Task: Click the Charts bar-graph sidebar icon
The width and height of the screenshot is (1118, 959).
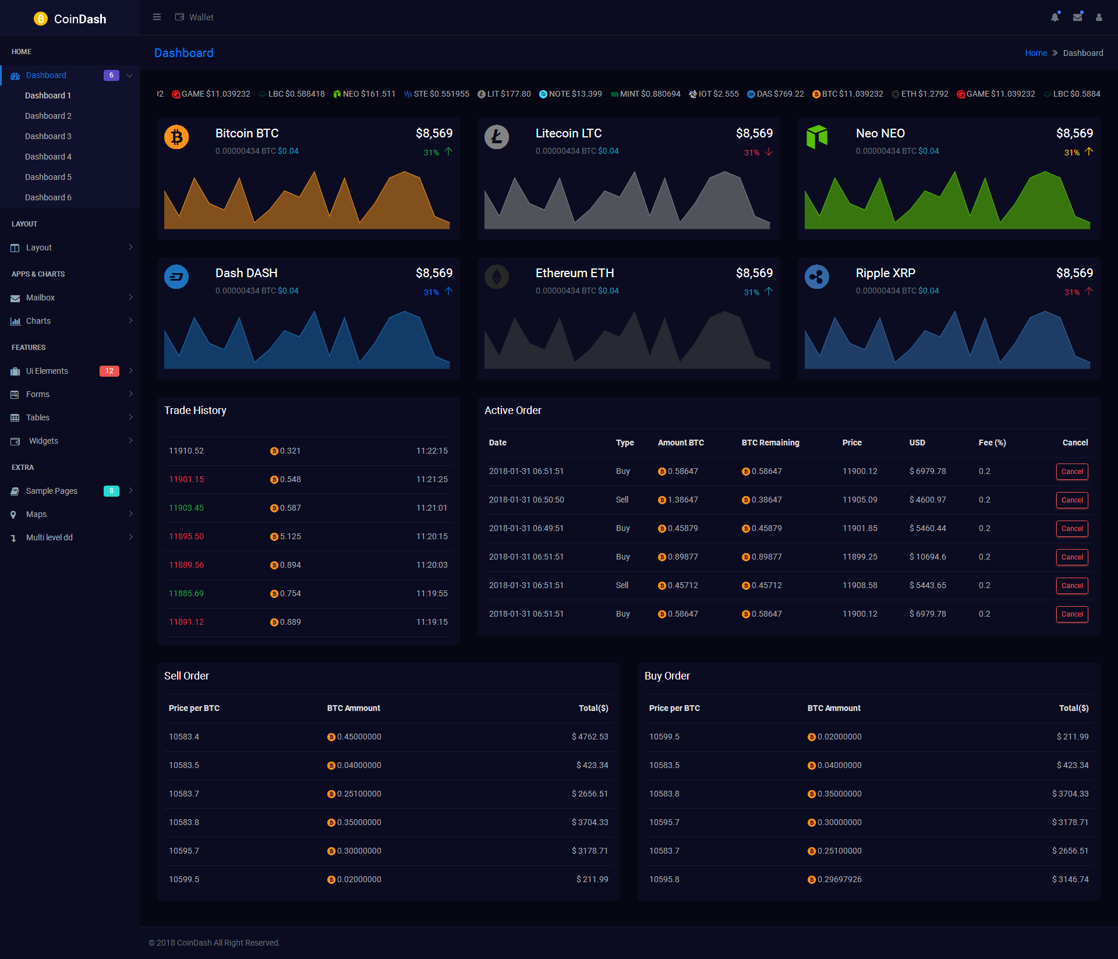Action: [15, 321]
